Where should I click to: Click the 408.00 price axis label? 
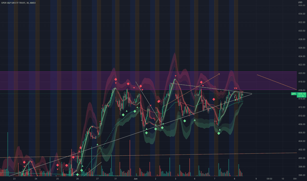point(302,124)
